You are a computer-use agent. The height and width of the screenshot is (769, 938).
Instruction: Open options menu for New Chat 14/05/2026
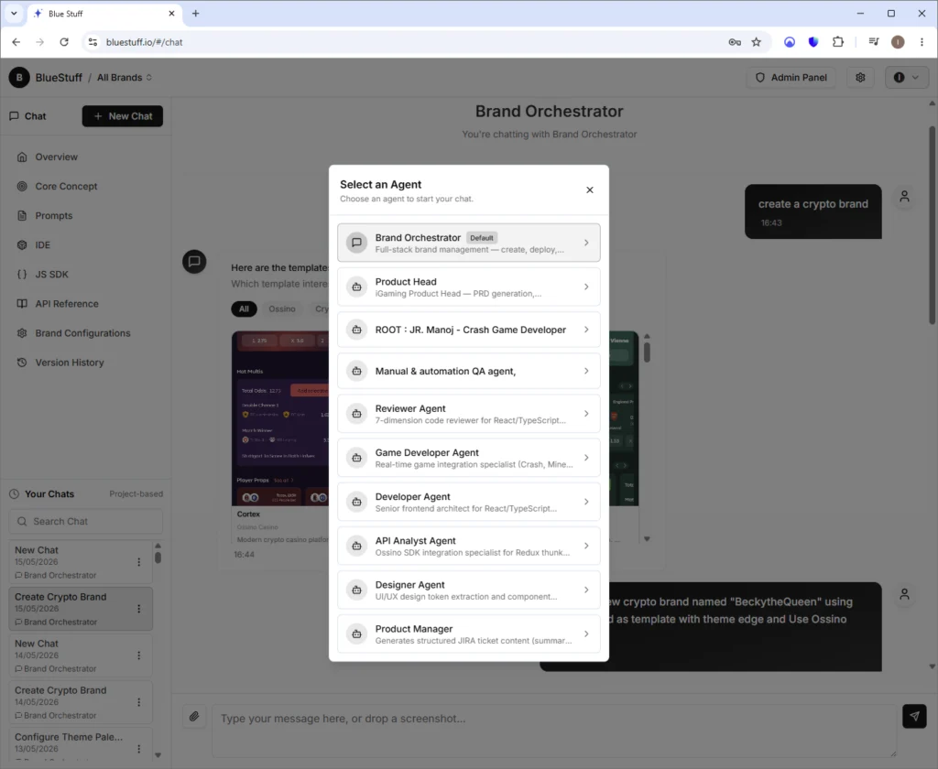click(x=139, y=655)
